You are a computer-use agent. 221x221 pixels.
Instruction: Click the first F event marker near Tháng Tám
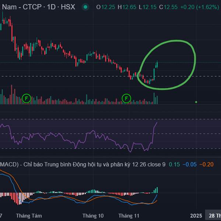click(x=27, y=98)
